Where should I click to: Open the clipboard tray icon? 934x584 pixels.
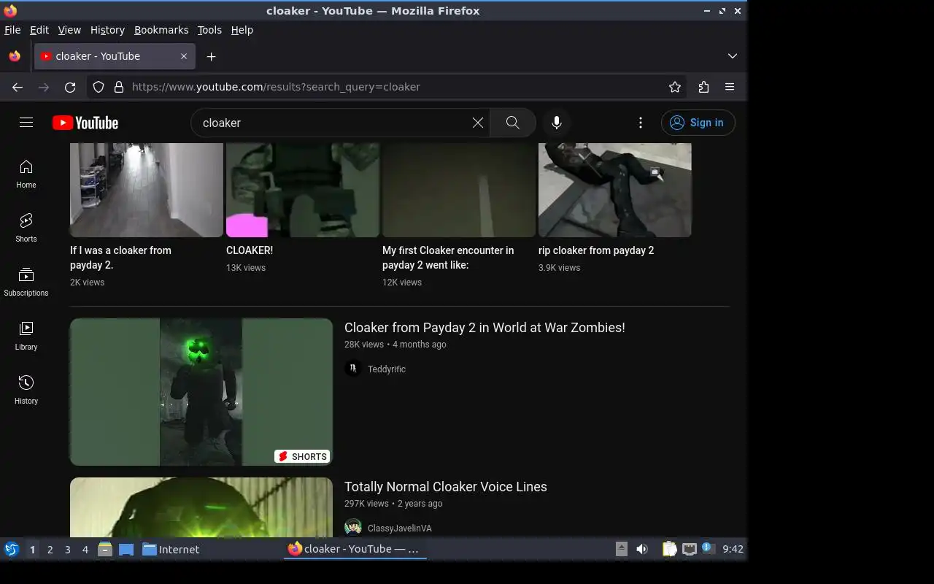pyautogui.click(x=669, y=549)
